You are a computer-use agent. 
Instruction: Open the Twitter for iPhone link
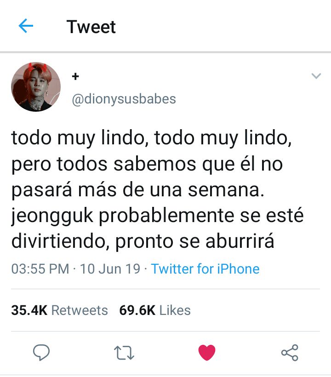pos(205,268)
